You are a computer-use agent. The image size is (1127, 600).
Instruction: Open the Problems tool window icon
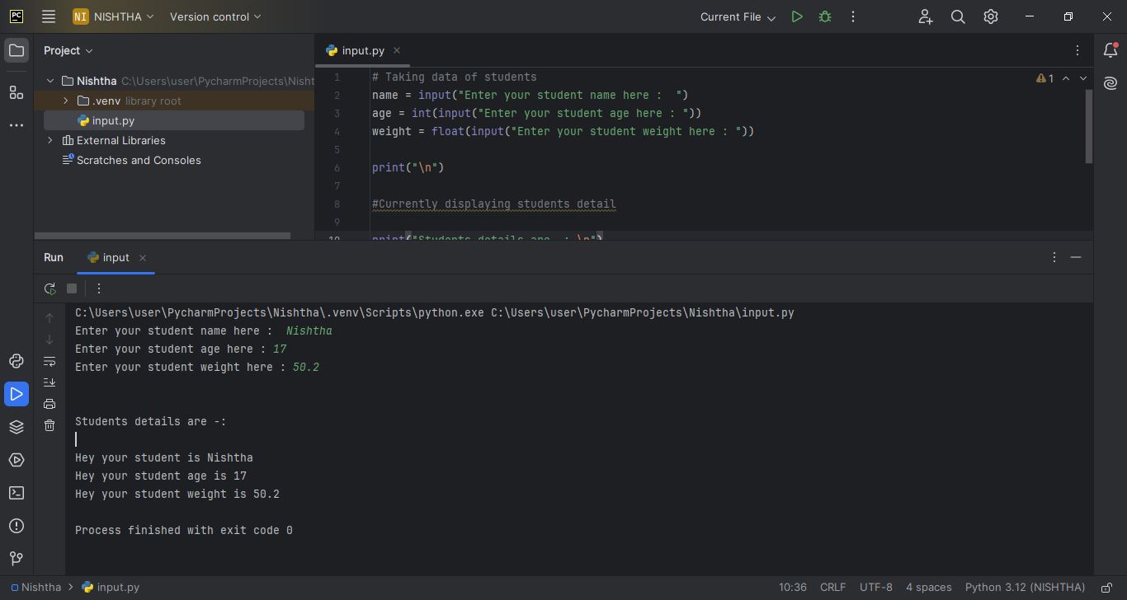(x=17, y=526)
